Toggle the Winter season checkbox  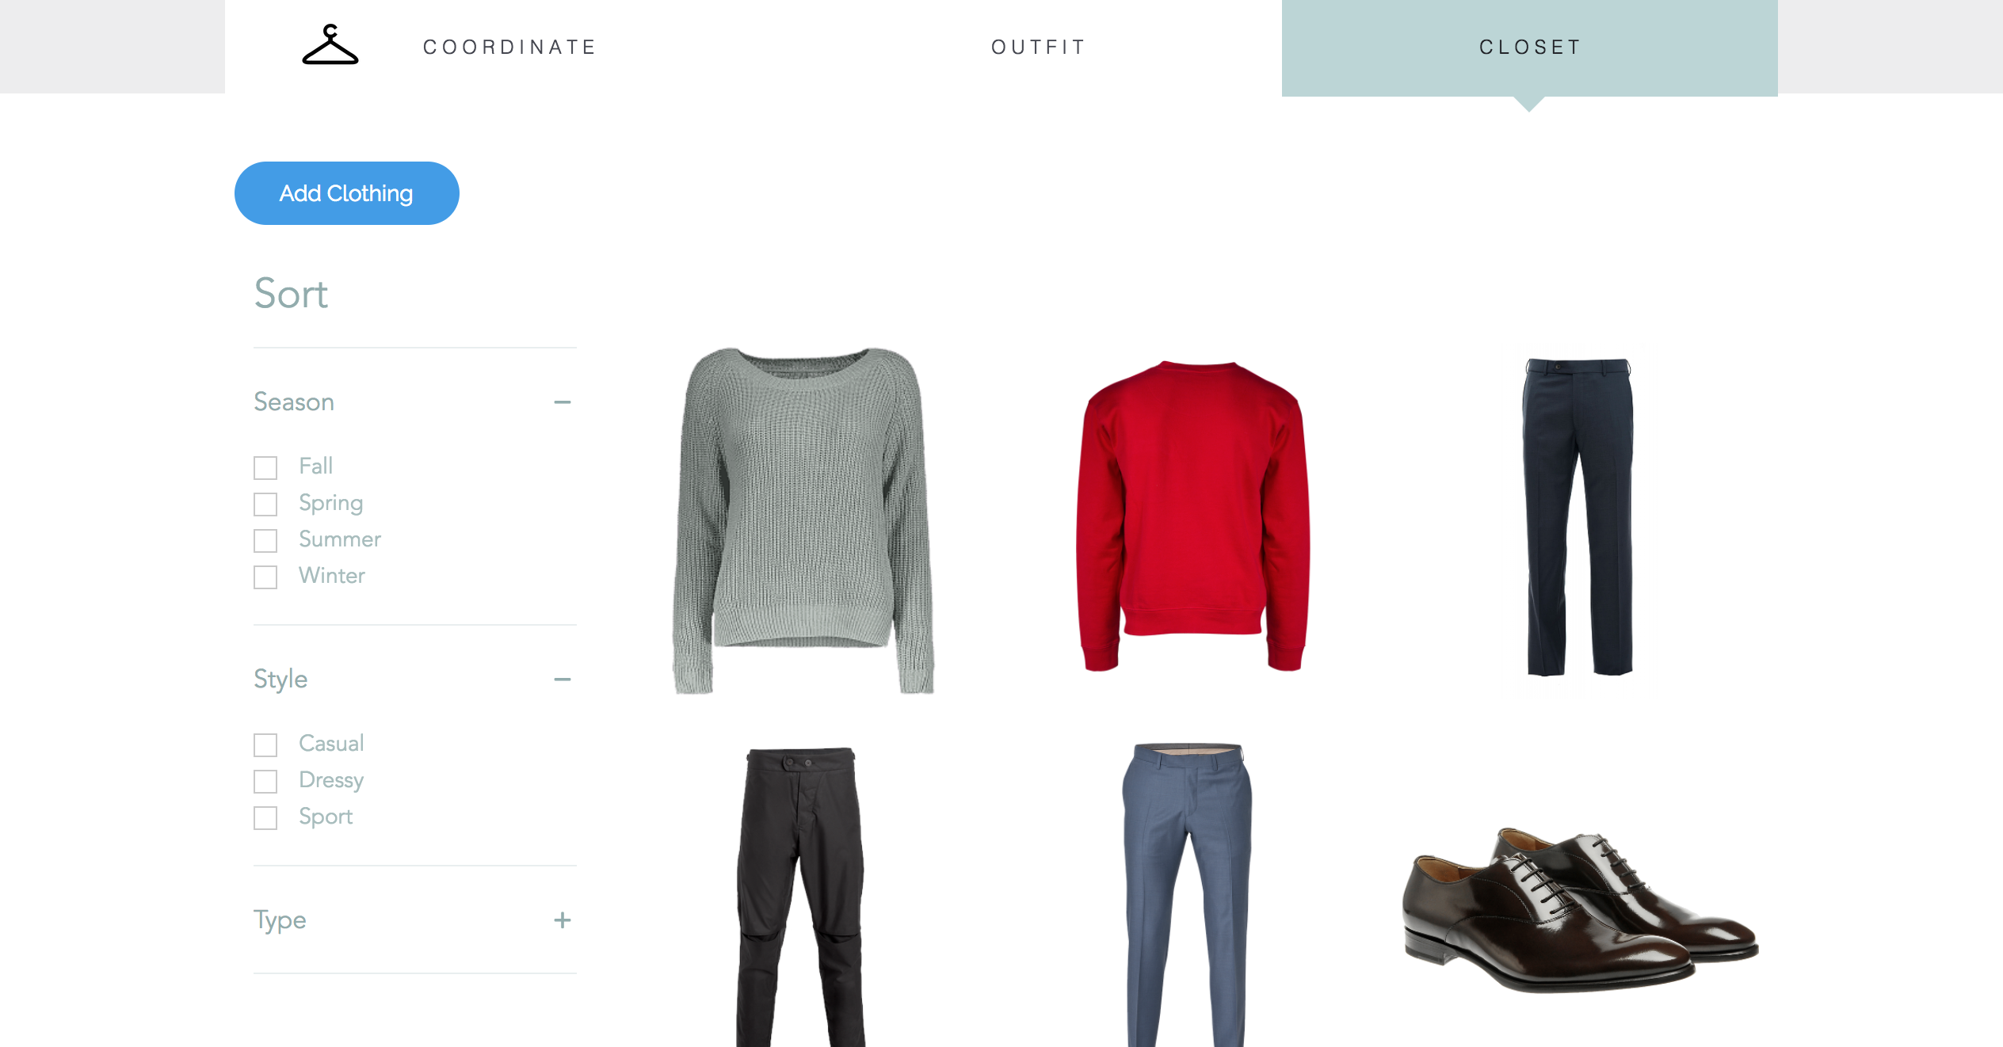[x=265, y=577]
